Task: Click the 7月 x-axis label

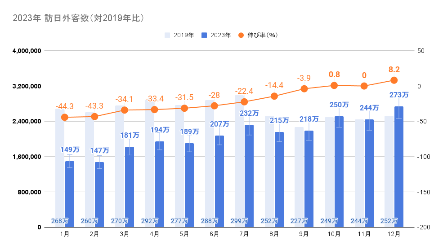Action: tap(244, 234)
